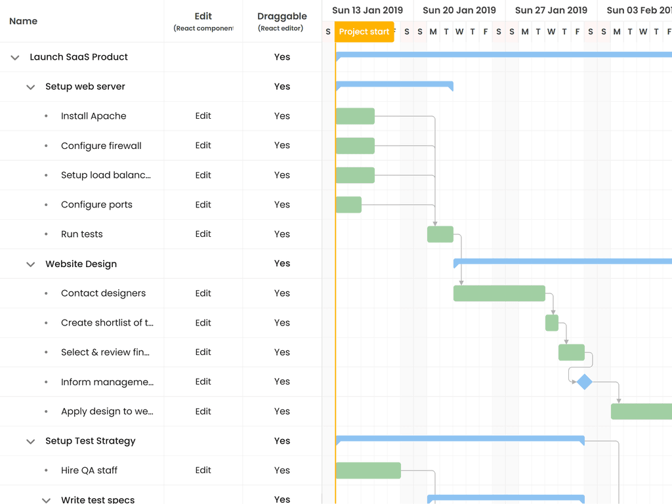Collapse the Launch SaaS Product group
This screenshot has height=504, width=672.
15,58
